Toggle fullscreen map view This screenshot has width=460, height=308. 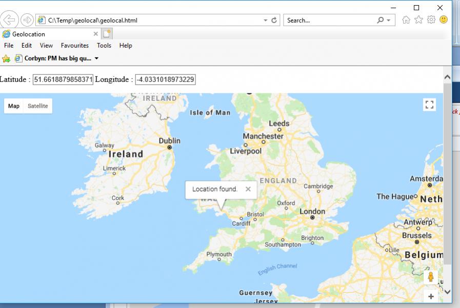[430, 105]
